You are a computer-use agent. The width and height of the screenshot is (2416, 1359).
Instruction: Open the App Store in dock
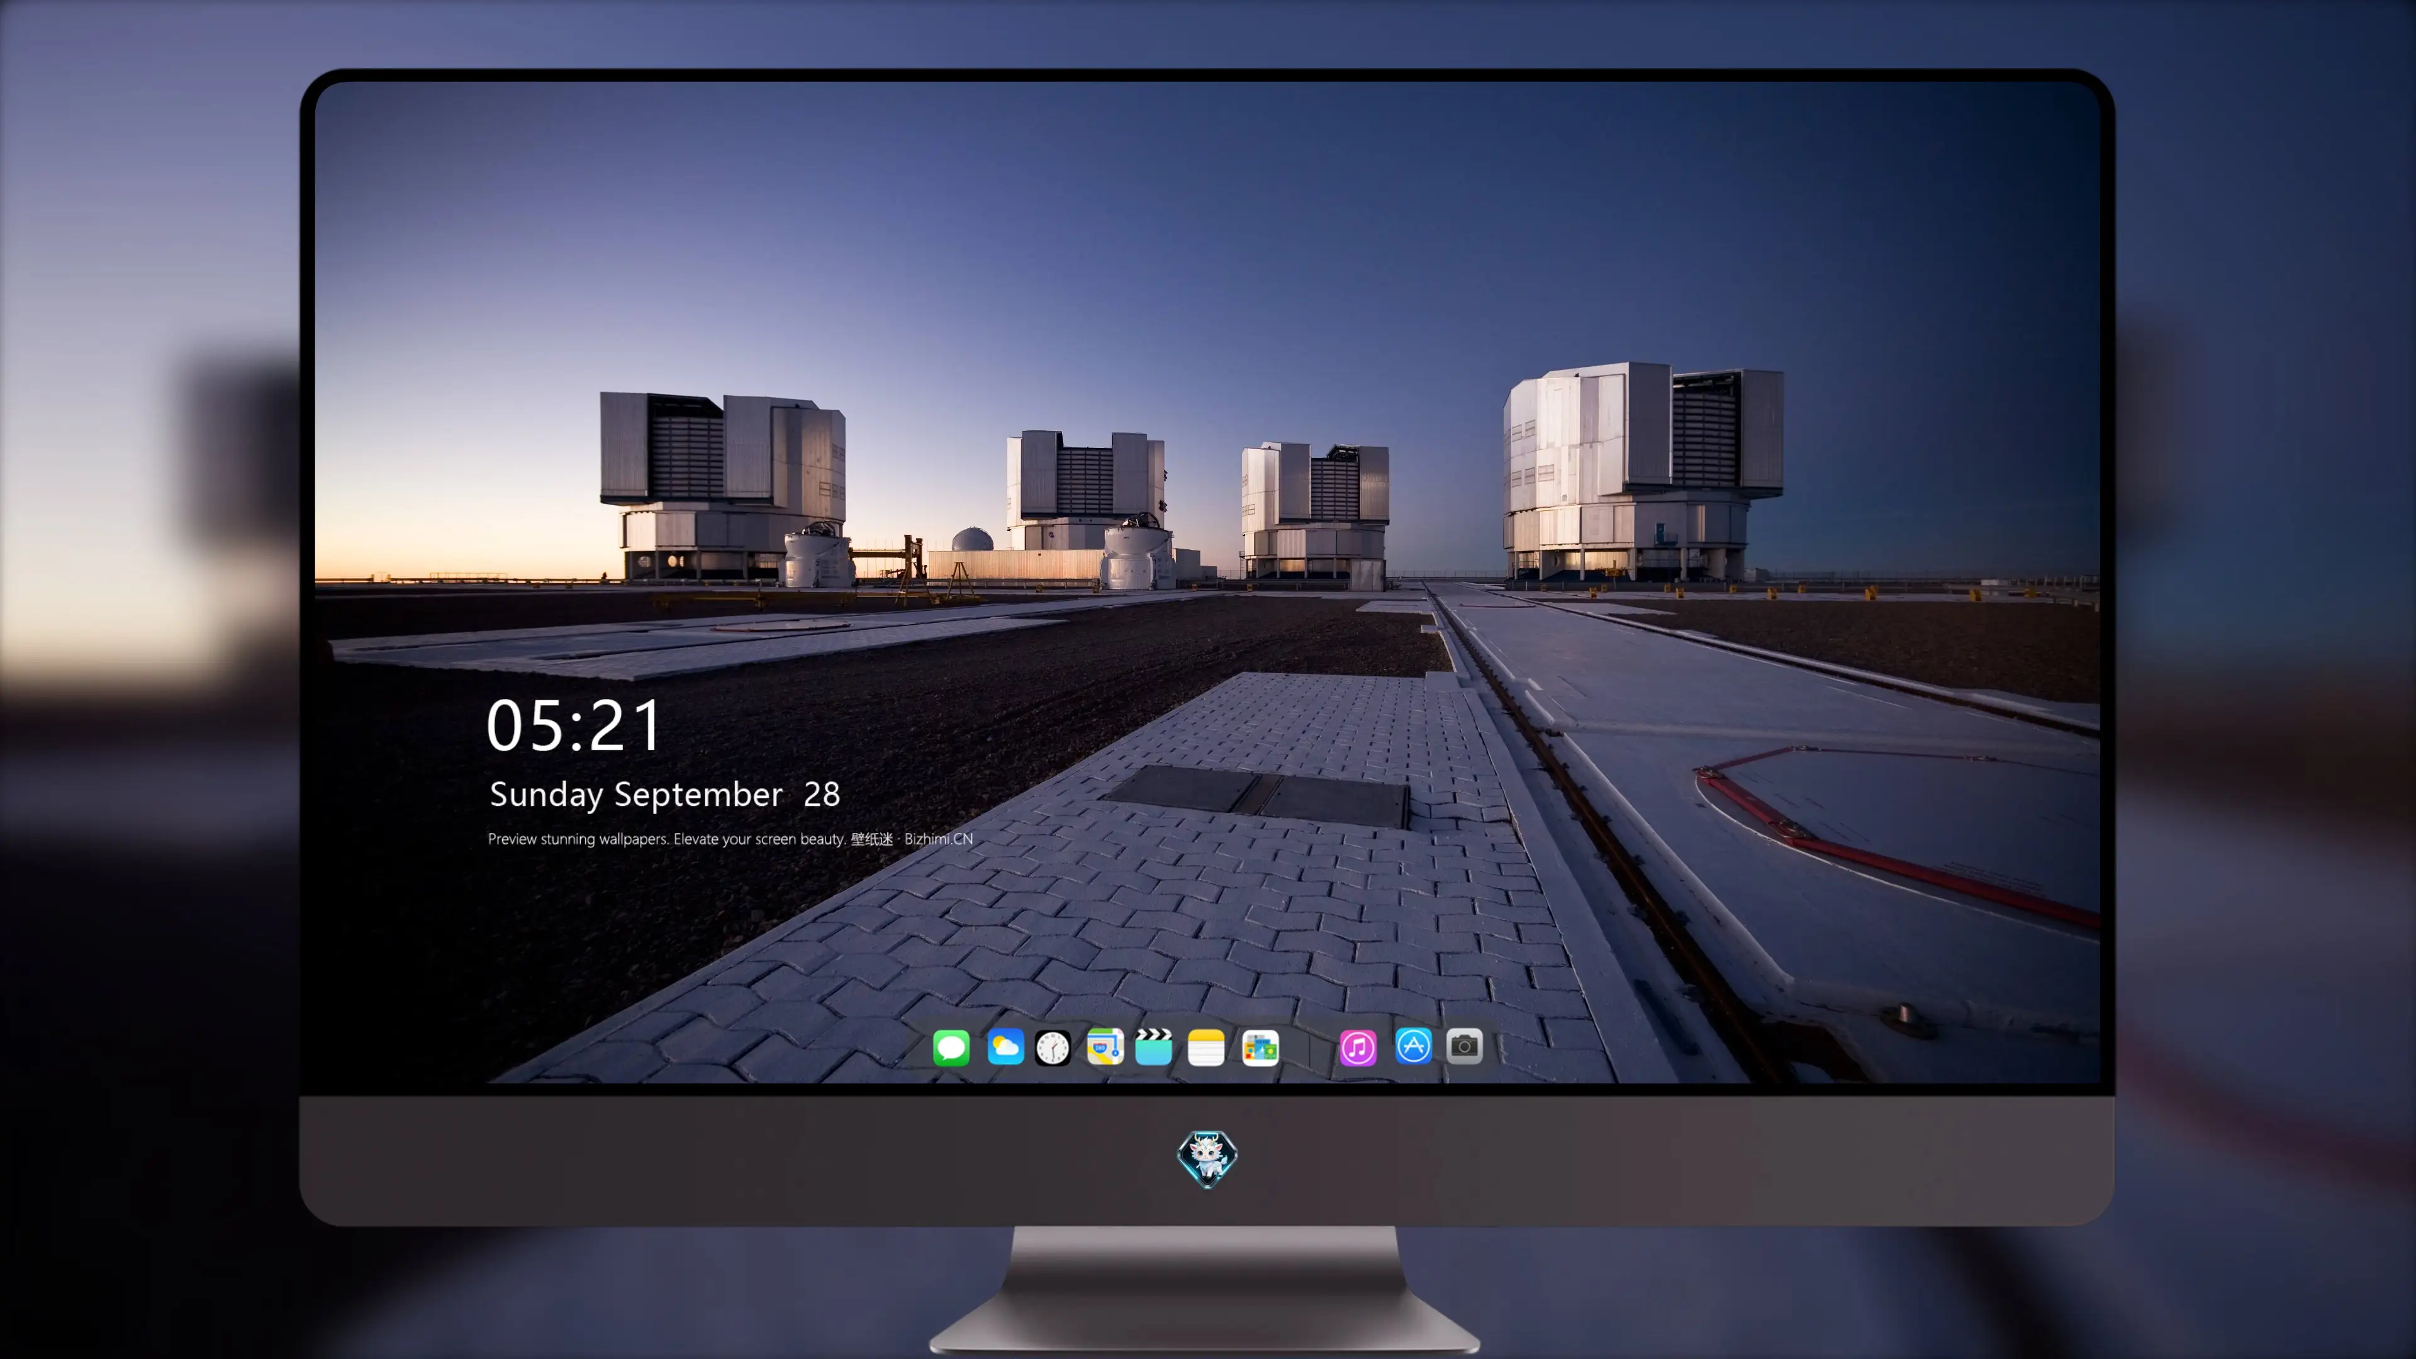click(1413, 1046)
